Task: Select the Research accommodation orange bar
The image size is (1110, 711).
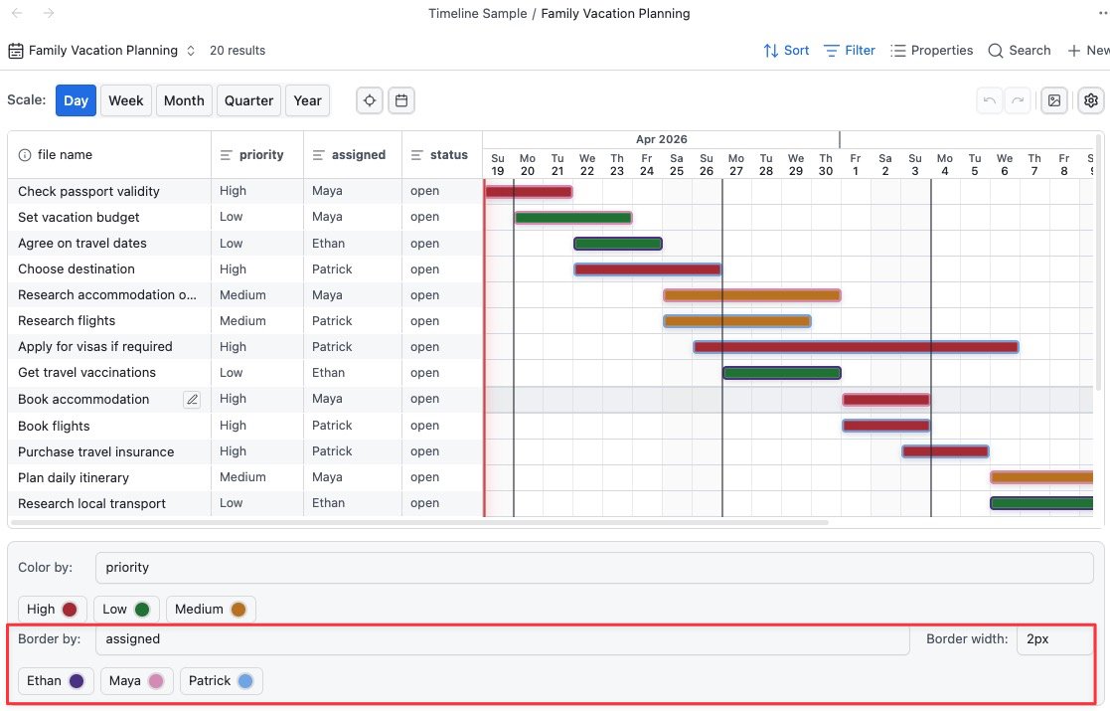Action: pos(752,295)
